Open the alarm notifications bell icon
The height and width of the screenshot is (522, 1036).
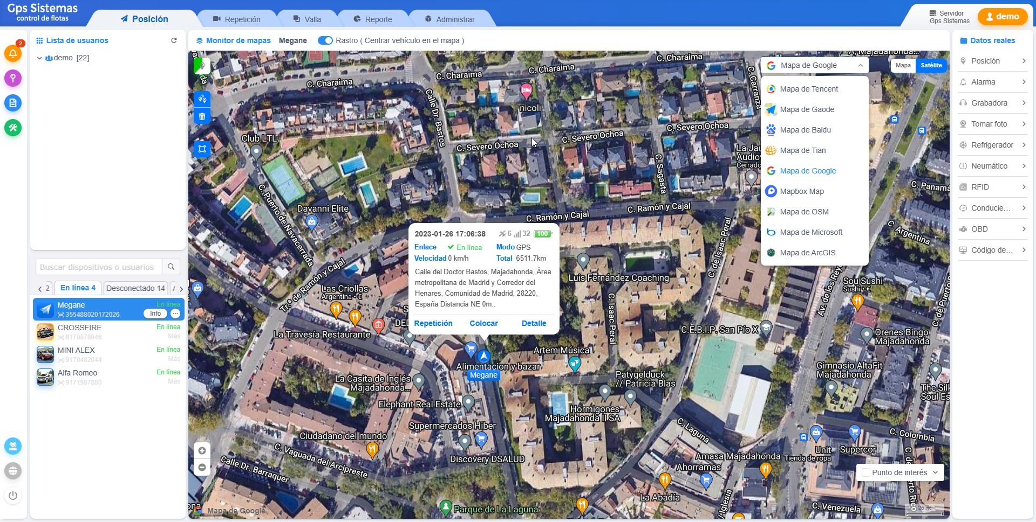(13, 53)
